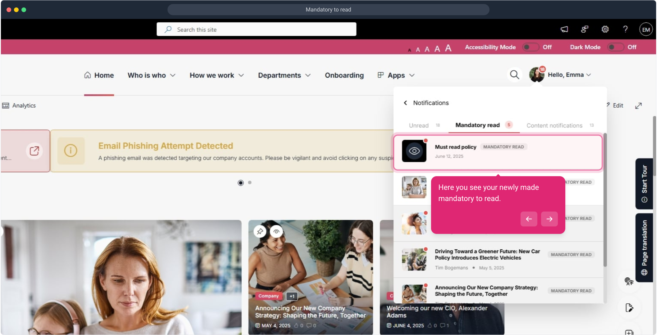657x335 pixels.
Task: Toggle Dark Mode switch
Action: [616, 47]
